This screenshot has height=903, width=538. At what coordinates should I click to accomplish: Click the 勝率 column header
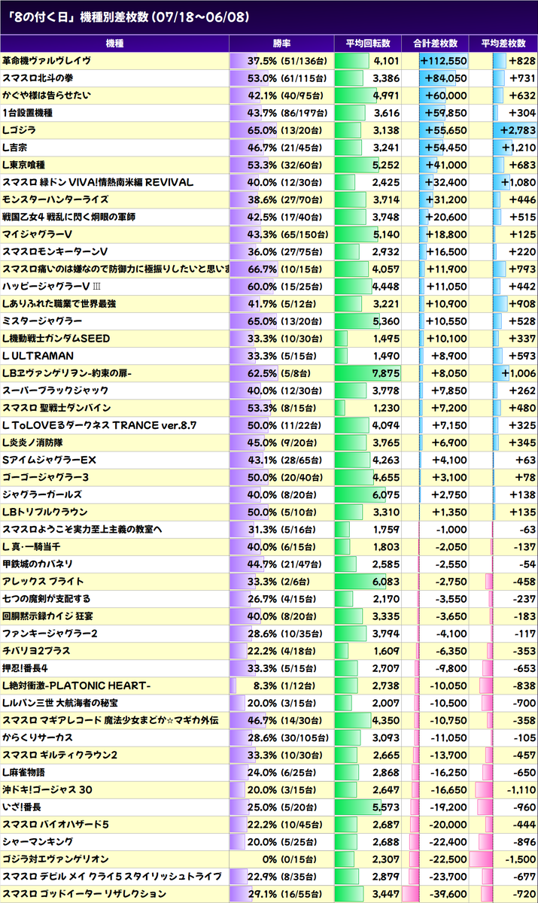pos(281,44)
